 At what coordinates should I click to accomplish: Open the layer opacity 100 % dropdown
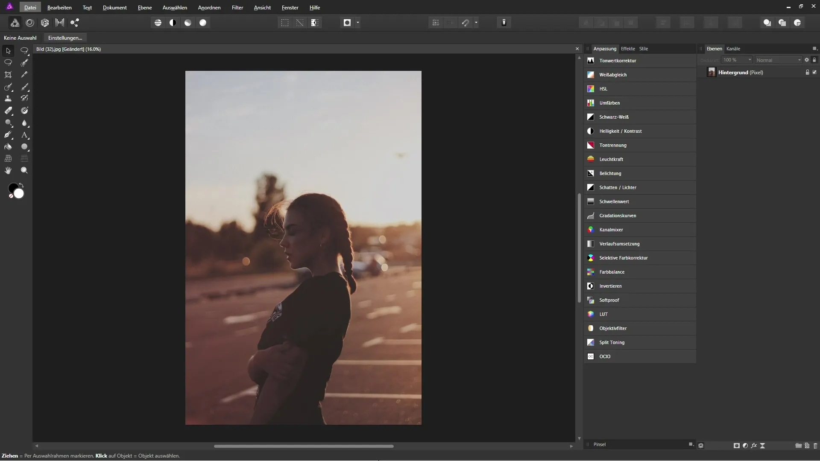[737, 60]
